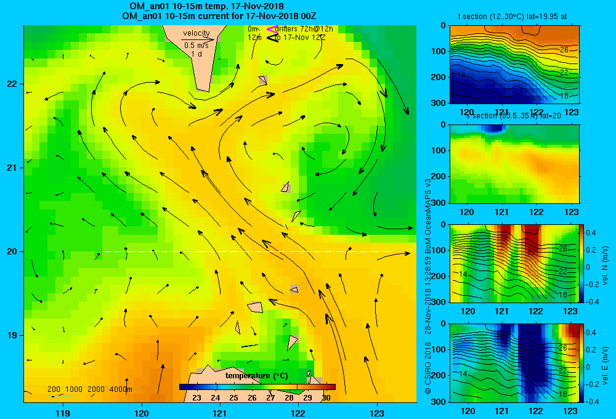Click latitude label 19 on the main map
616x419 pixels.
click(x=12, y=335)
